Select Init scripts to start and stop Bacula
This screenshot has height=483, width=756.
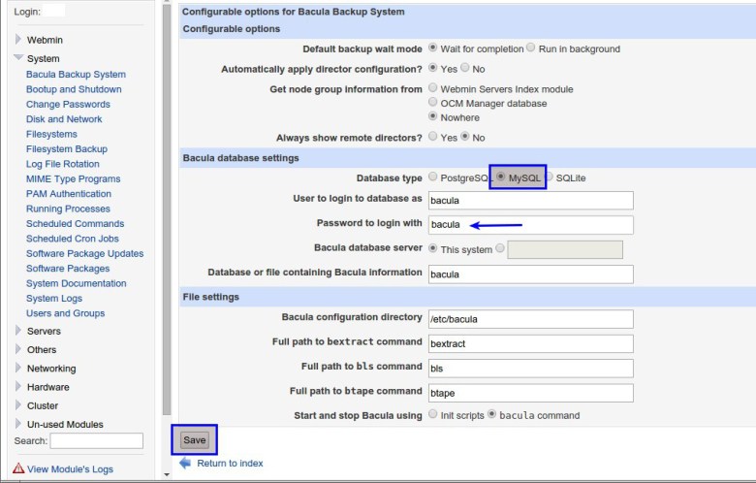(432, 414)
